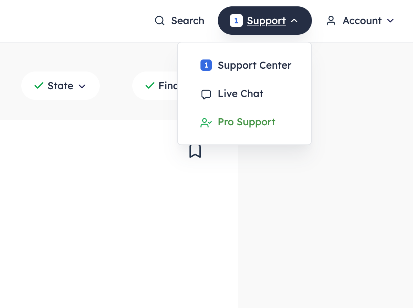The width and height of the screenshot is (413, 308).
Task: Toggle the State filter green checkmark
Action: pos(39,86)
